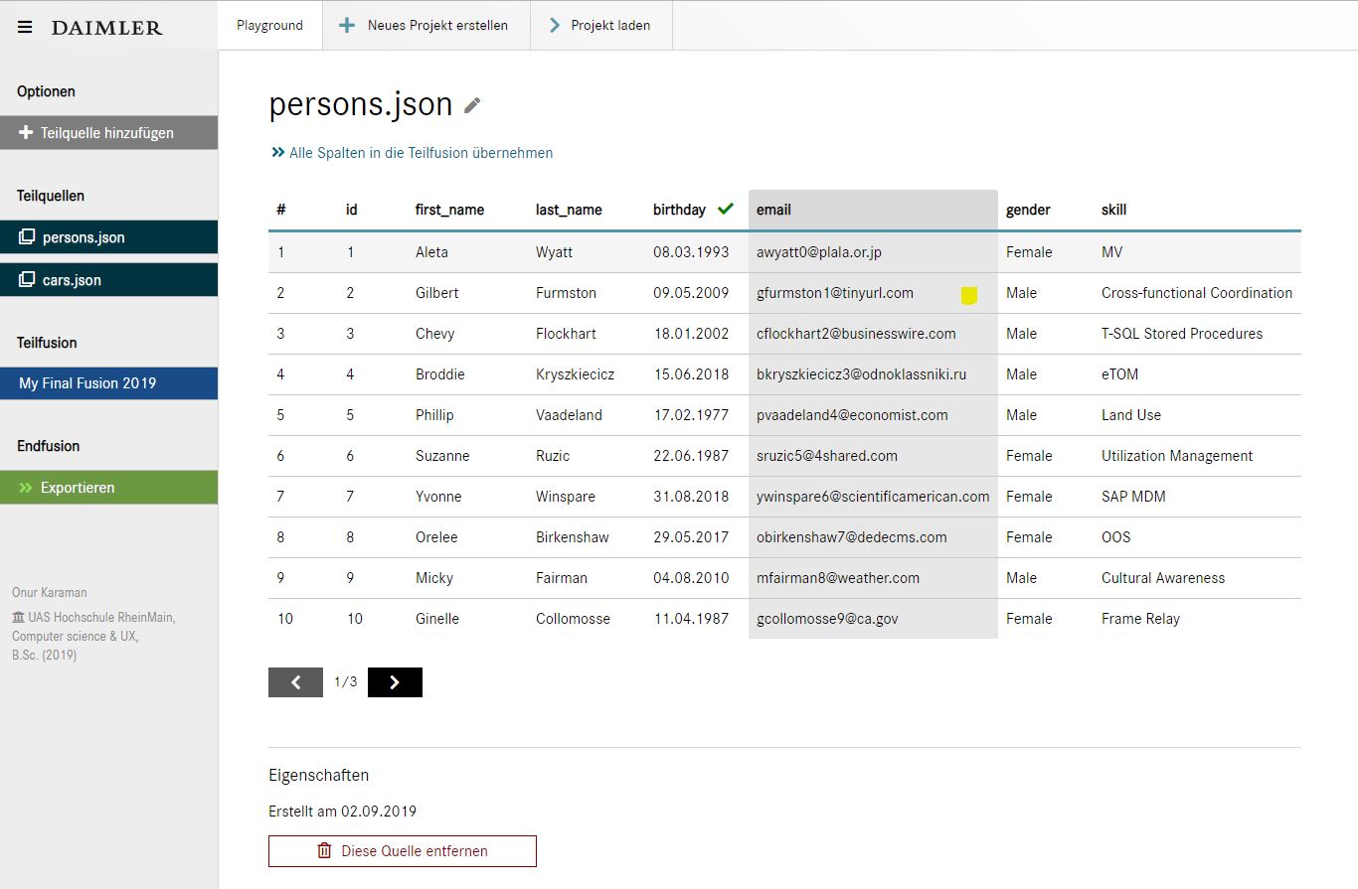Click Alle Spalten in die Teilfusion übernehmen
1358x889 pixels.
point(420,152)
